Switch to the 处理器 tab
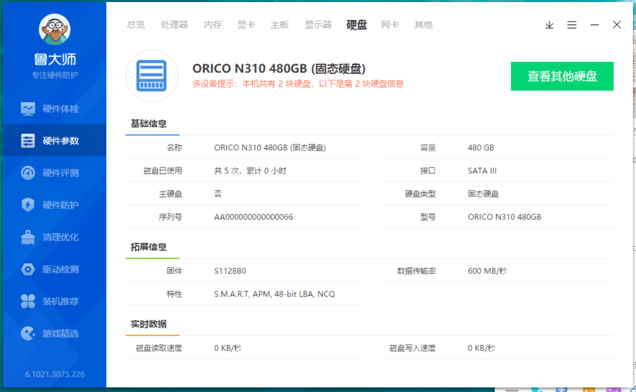Image resolution: width=636 pixels, height=392 pixels. pyautogui.click(x=174, y=25)
